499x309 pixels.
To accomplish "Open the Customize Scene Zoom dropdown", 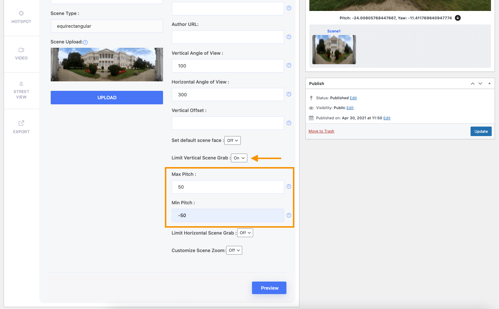I will coord(234,250).
